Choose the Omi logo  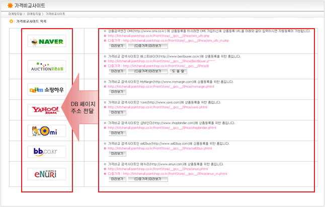tap(47, 131)
